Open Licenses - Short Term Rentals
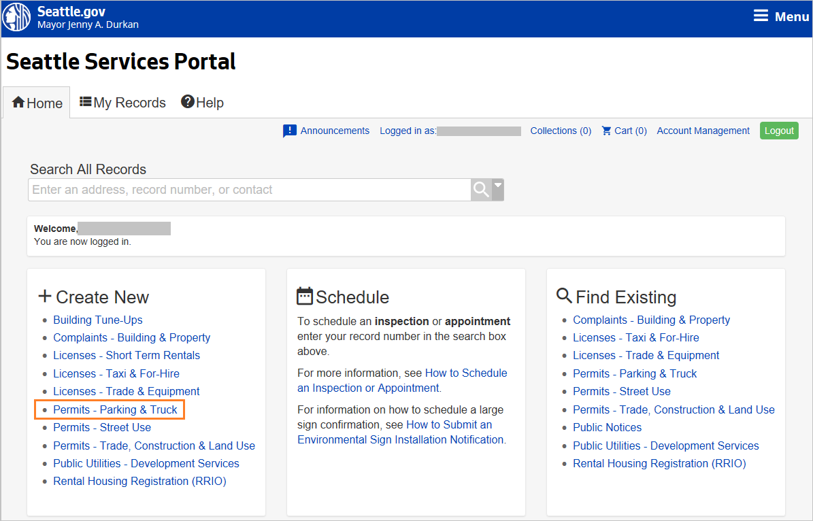 coord(127,355)
